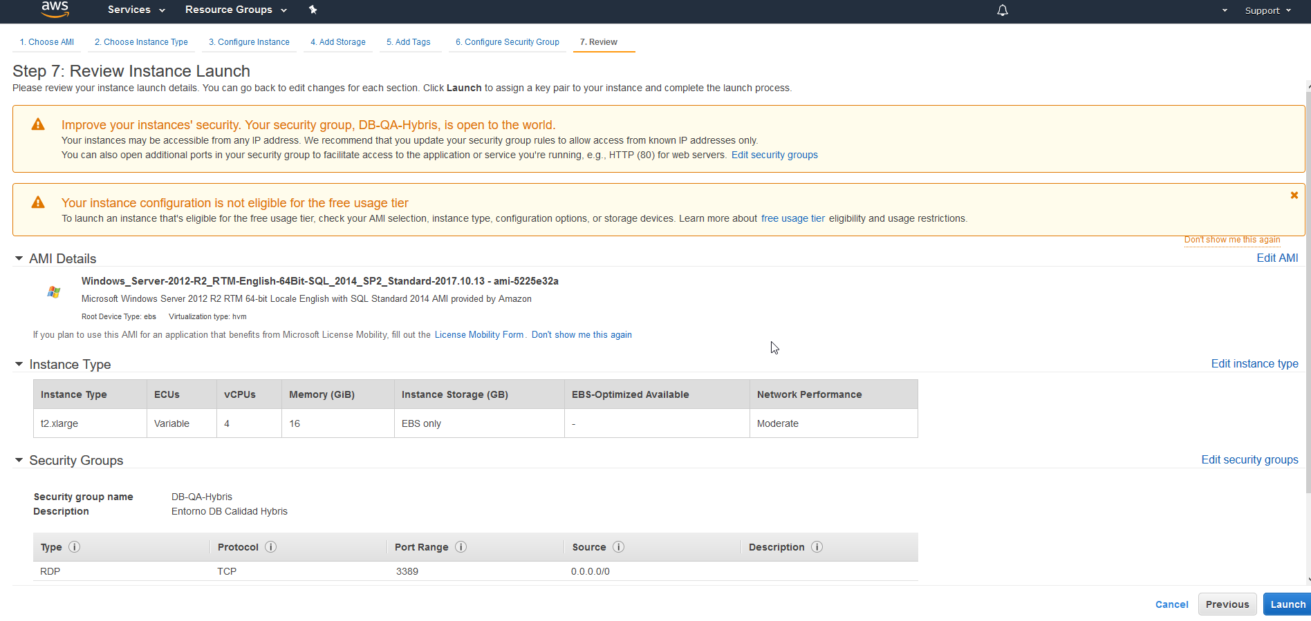Screen dimensions: 1311x621
Task: Go to the Choose Instance Type step
Action: (x=141, y=42)
